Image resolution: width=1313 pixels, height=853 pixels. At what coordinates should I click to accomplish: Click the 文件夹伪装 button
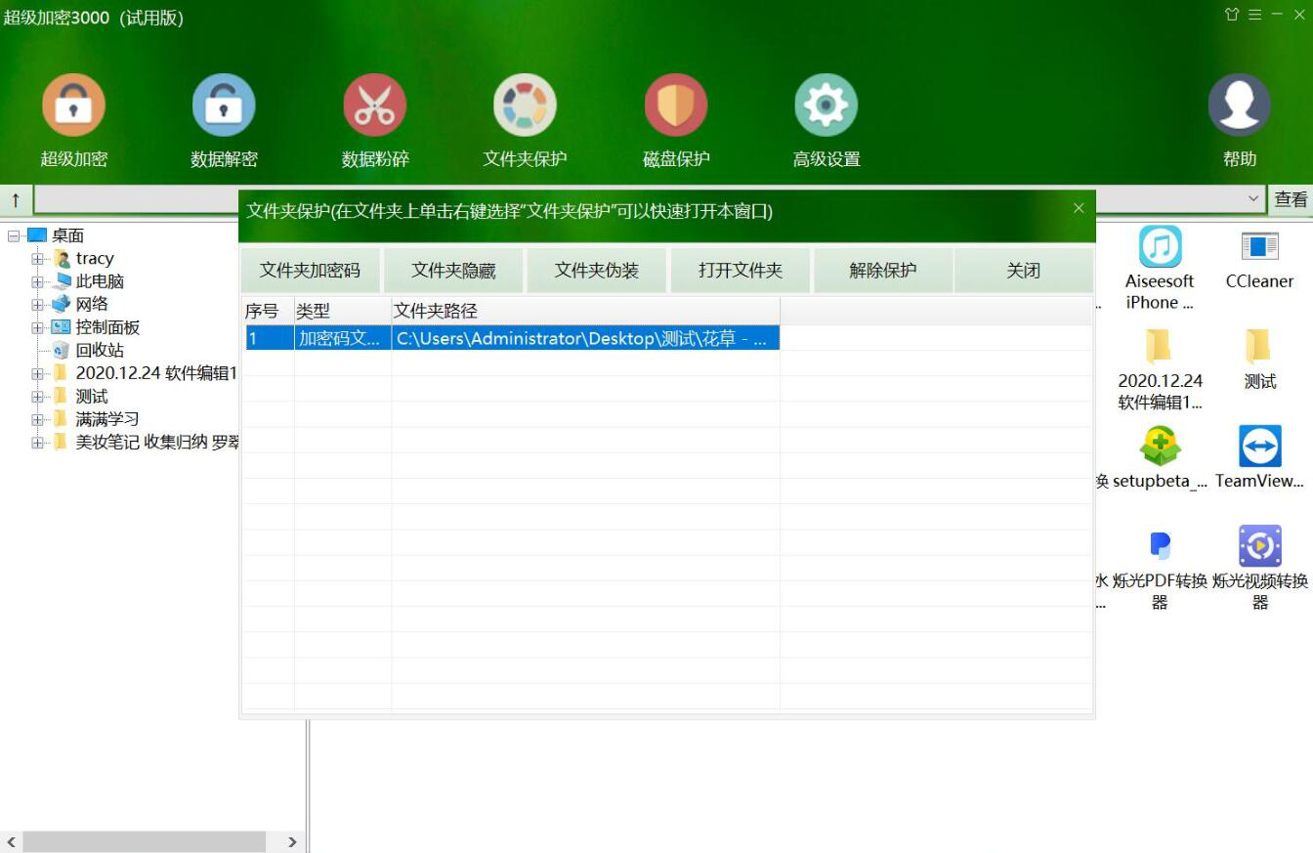coord(597,271)
